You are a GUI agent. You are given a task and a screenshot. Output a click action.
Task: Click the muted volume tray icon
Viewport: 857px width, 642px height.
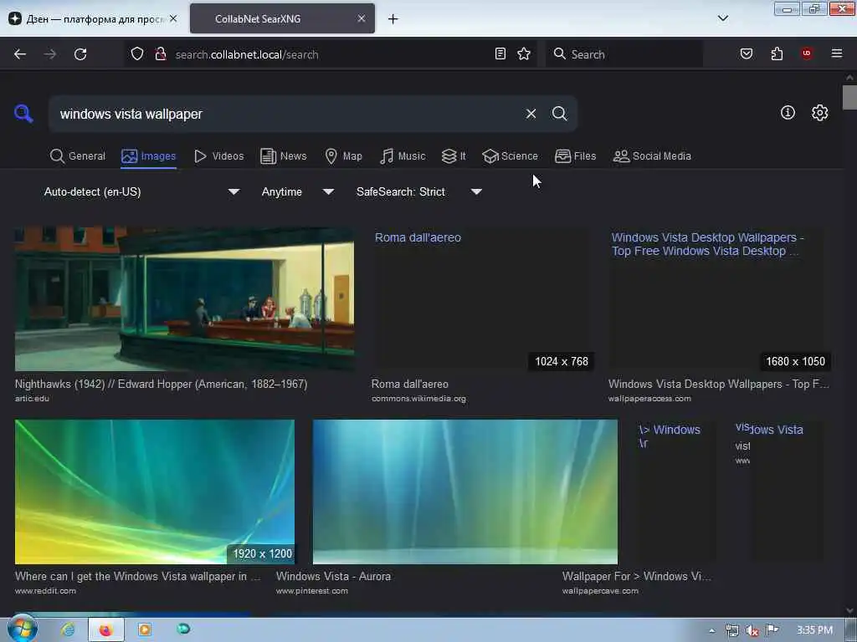752,630
